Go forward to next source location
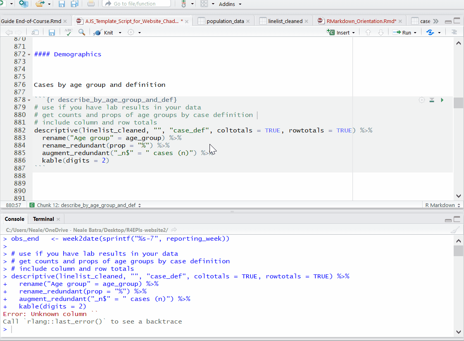Image resolution: width=464 pixels, height=341 pixels. point(19,33)
